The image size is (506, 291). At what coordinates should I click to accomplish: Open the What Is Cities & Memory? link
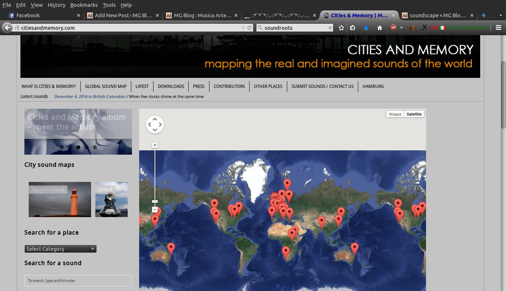[x=49, y=86]
